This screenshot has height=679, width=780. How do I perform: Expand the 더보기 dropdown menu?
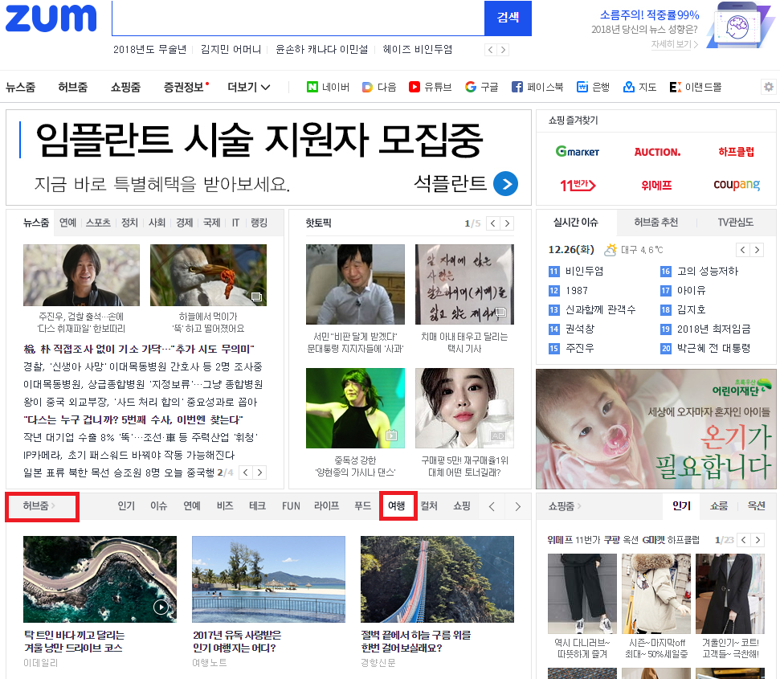tap(249, 87)
